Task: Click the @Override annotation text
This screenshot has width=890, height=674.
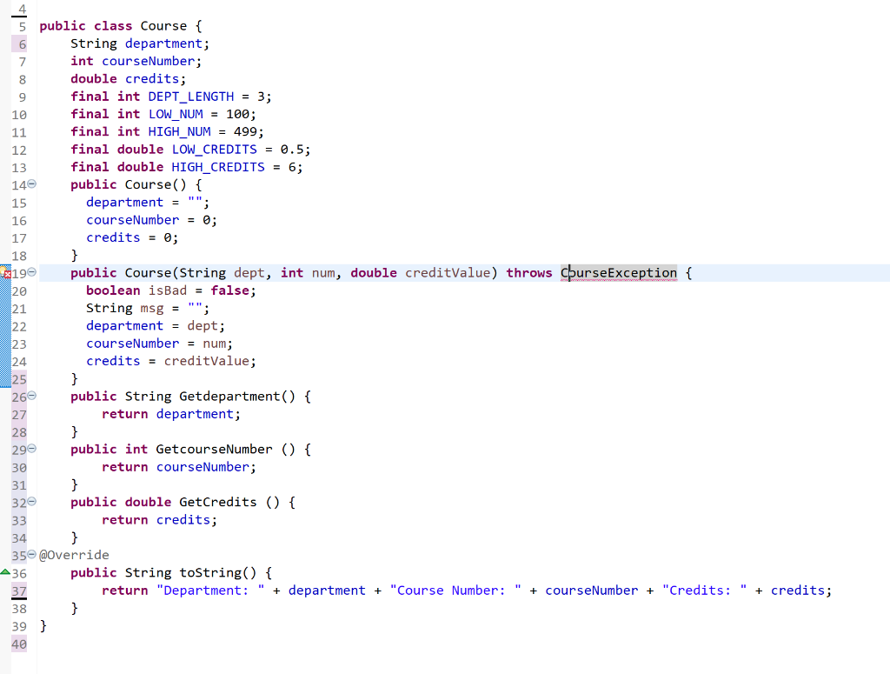Action: click(75, 554)
